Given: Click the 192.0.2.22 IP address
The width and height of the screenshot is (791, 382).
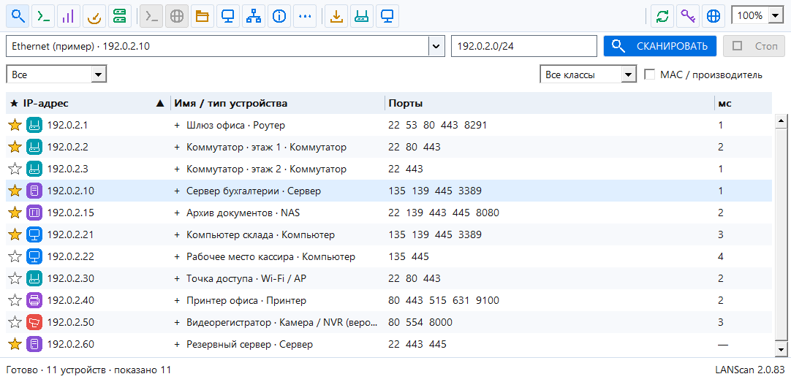Looking at the screenshot, I should [x=71, y=256].
